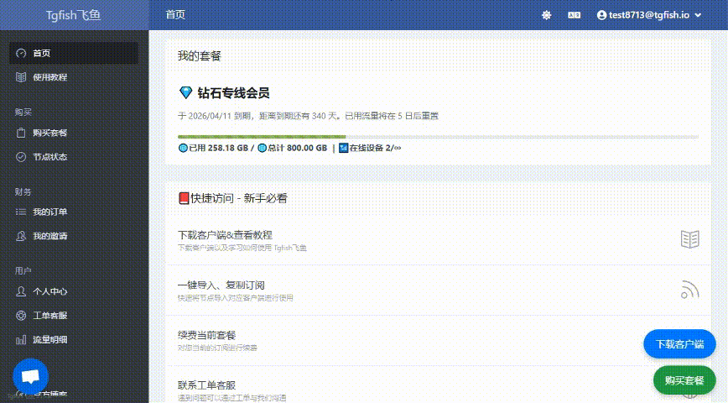
Task: Toggle the light/dark theme sun icon
Action: click(x=547, y=15)
